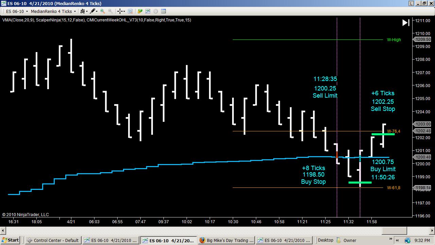Screen dimensions: 435x245
Task: Click the 1200.75 Buy Limit annotation
Action: coord(383,169)
